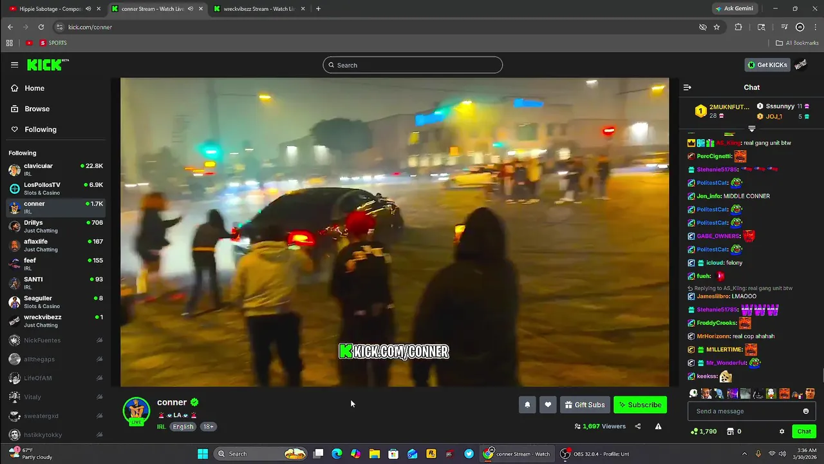Open Chrome apps grid icon
The width and height of the screenshot is (824, 464).
pos(9,43)
